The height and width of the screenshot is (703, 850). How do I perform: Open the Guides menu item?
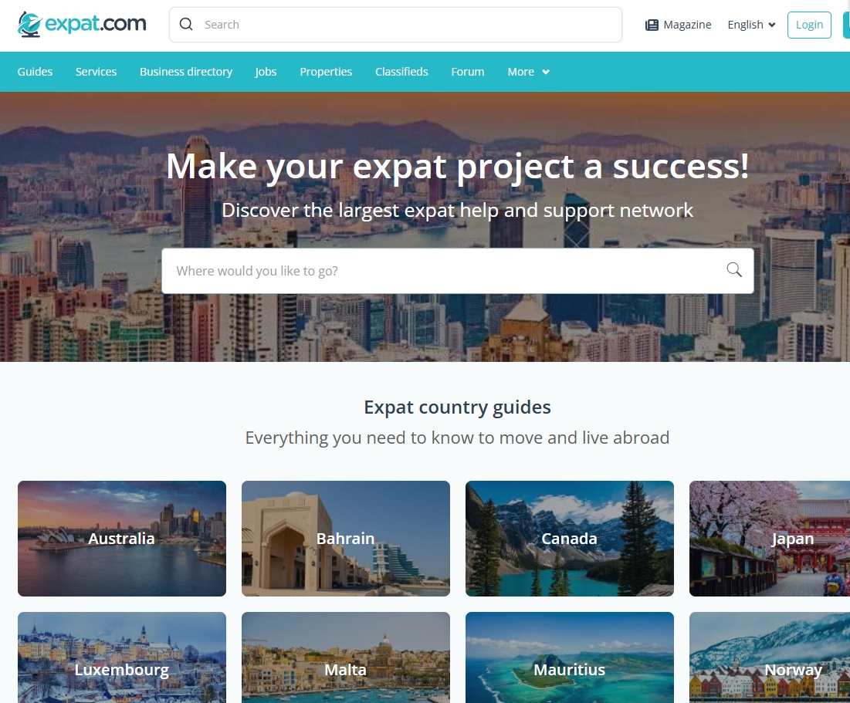(x=35, y=72)
